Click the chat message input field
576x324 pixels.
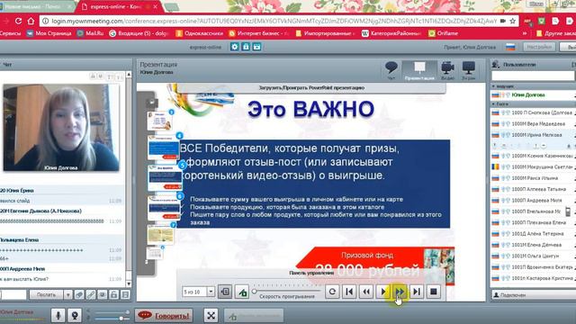[13, 294]
